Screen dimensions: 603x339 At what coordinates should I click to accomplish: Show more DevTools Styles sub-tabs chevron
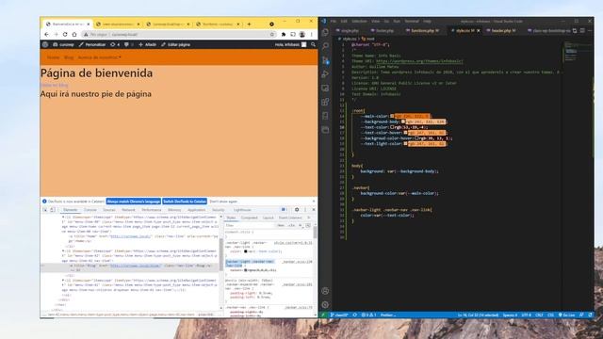coord(309,218)
